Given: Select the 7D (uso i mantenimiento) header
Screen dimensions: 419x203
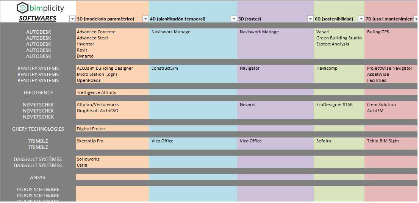Looking at the screenshot, I should (390, 19).
